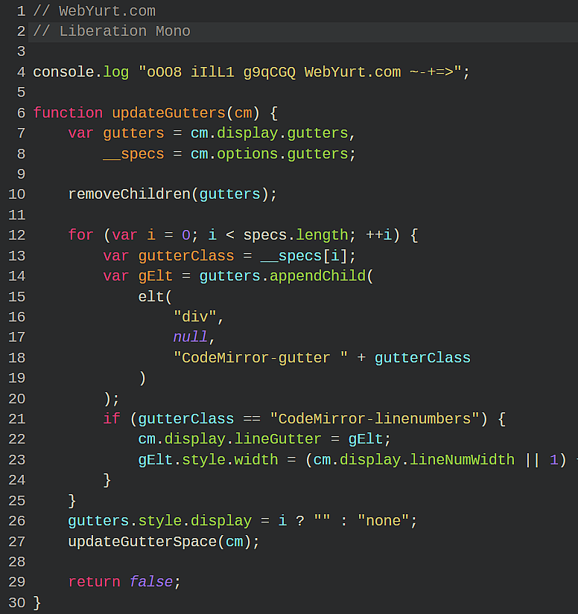Image resolution: width=578 pixels, height=614 pixels.
Task: Click line number 4 in the gutter
Action: click(x=21, y=72)
